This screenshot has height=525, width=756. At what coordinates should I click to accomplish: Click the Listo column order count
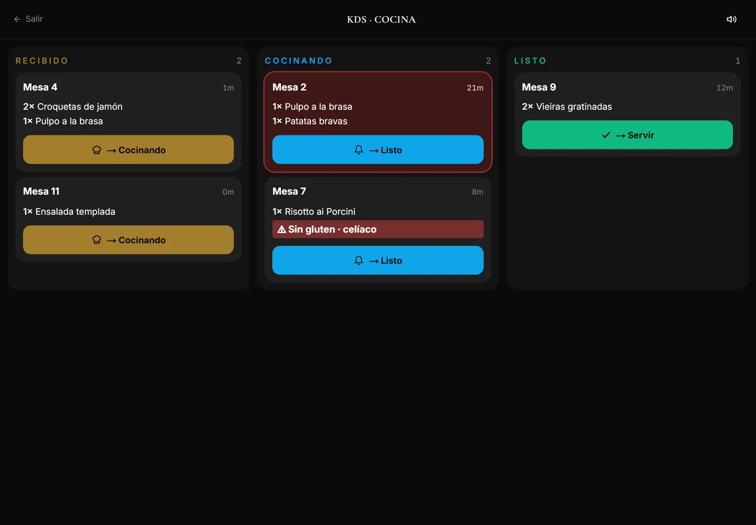[x=738, y=61]
